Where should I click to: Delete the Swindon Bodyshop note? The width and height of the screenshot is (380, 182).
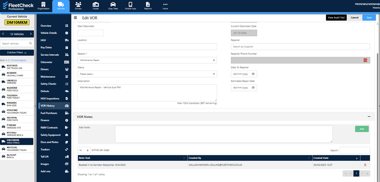[x=365, y=165]
